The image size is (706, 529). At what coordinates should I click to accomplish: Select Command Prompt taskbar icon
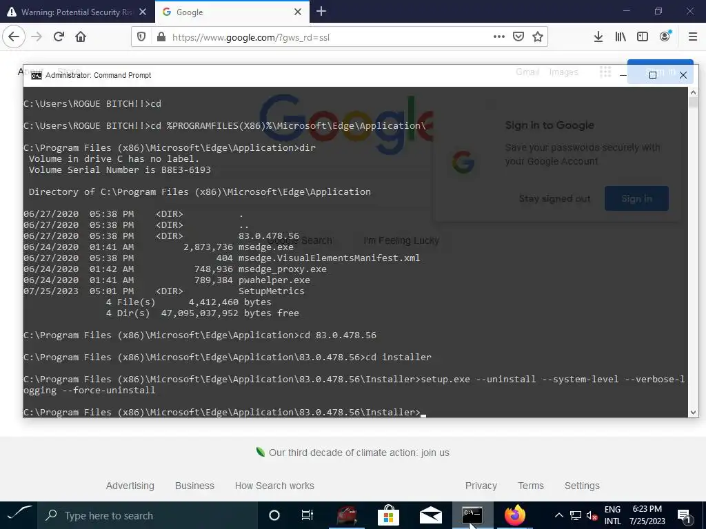[x=472, y=515]
